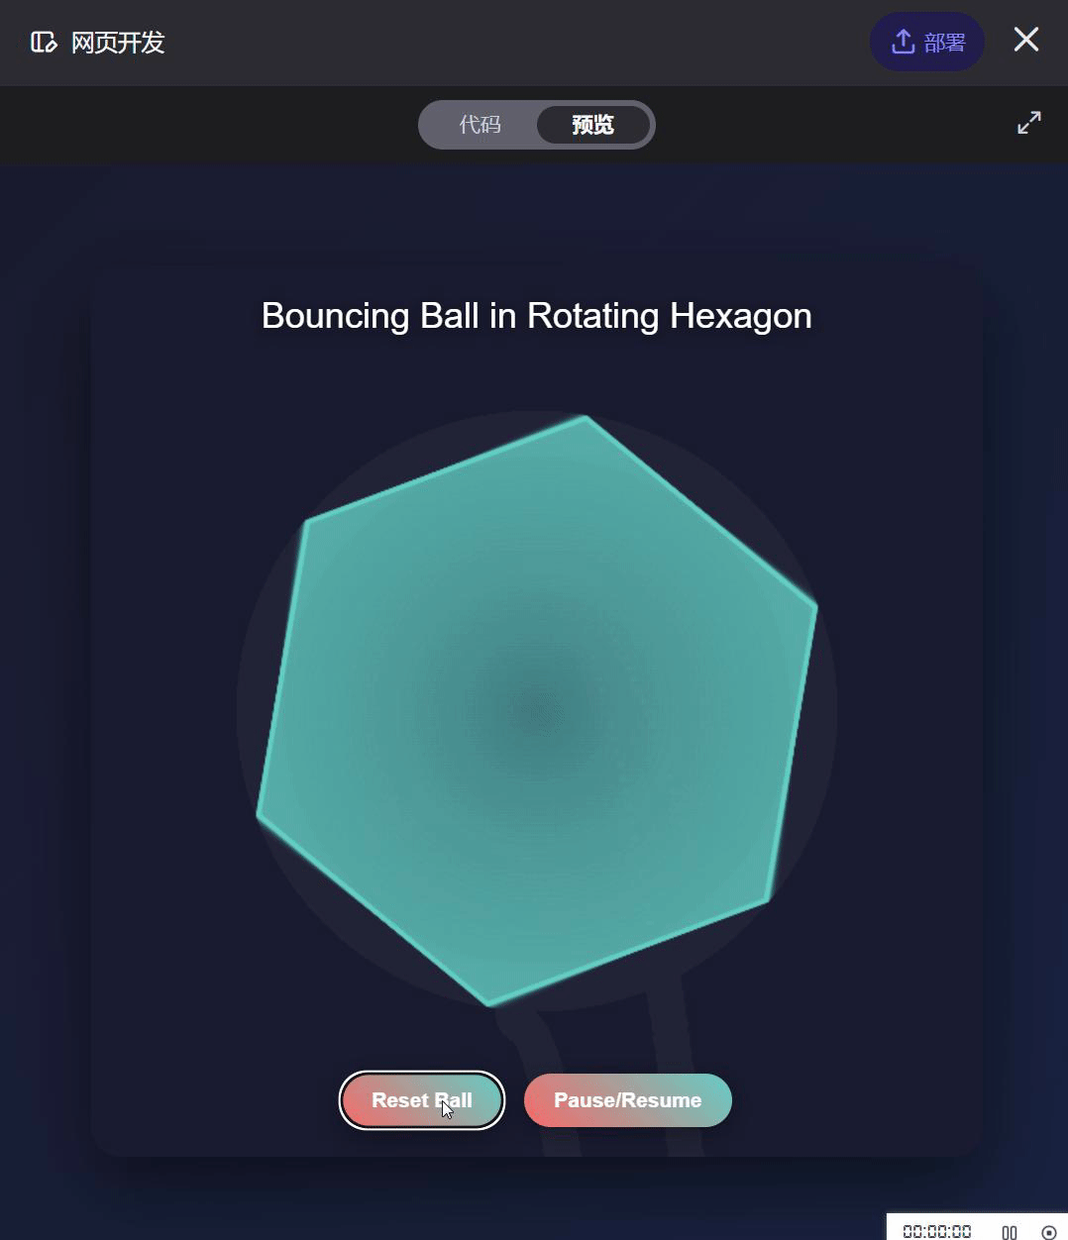Image resolution: width=1068 pixels, height=1240 pixels.
Task: Click the 网页开发 title text
Action: click(118, 43)
